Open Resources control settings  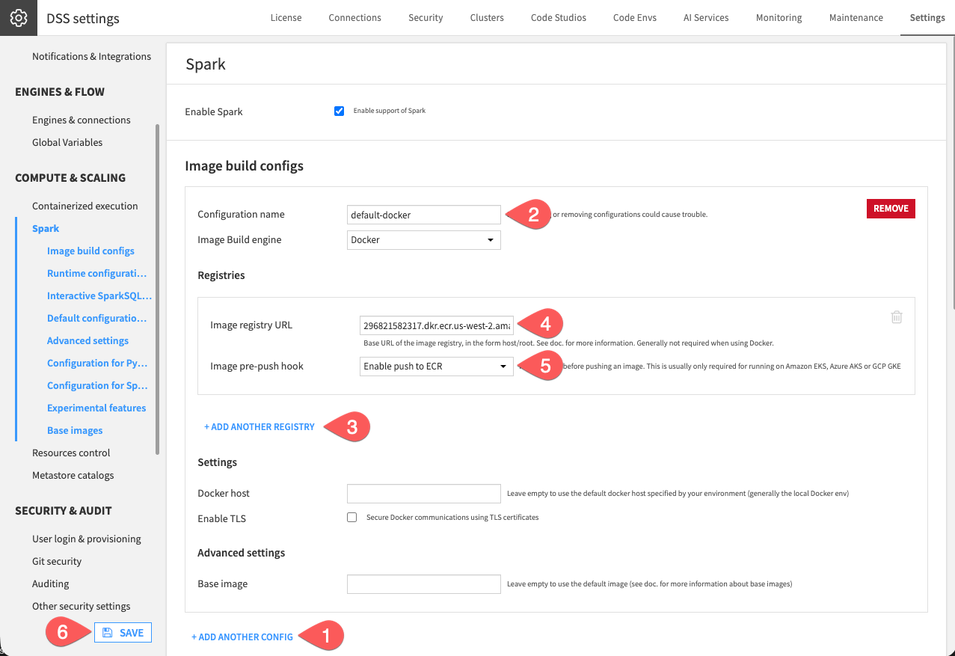pyautogui.click(x=71, y=453)
